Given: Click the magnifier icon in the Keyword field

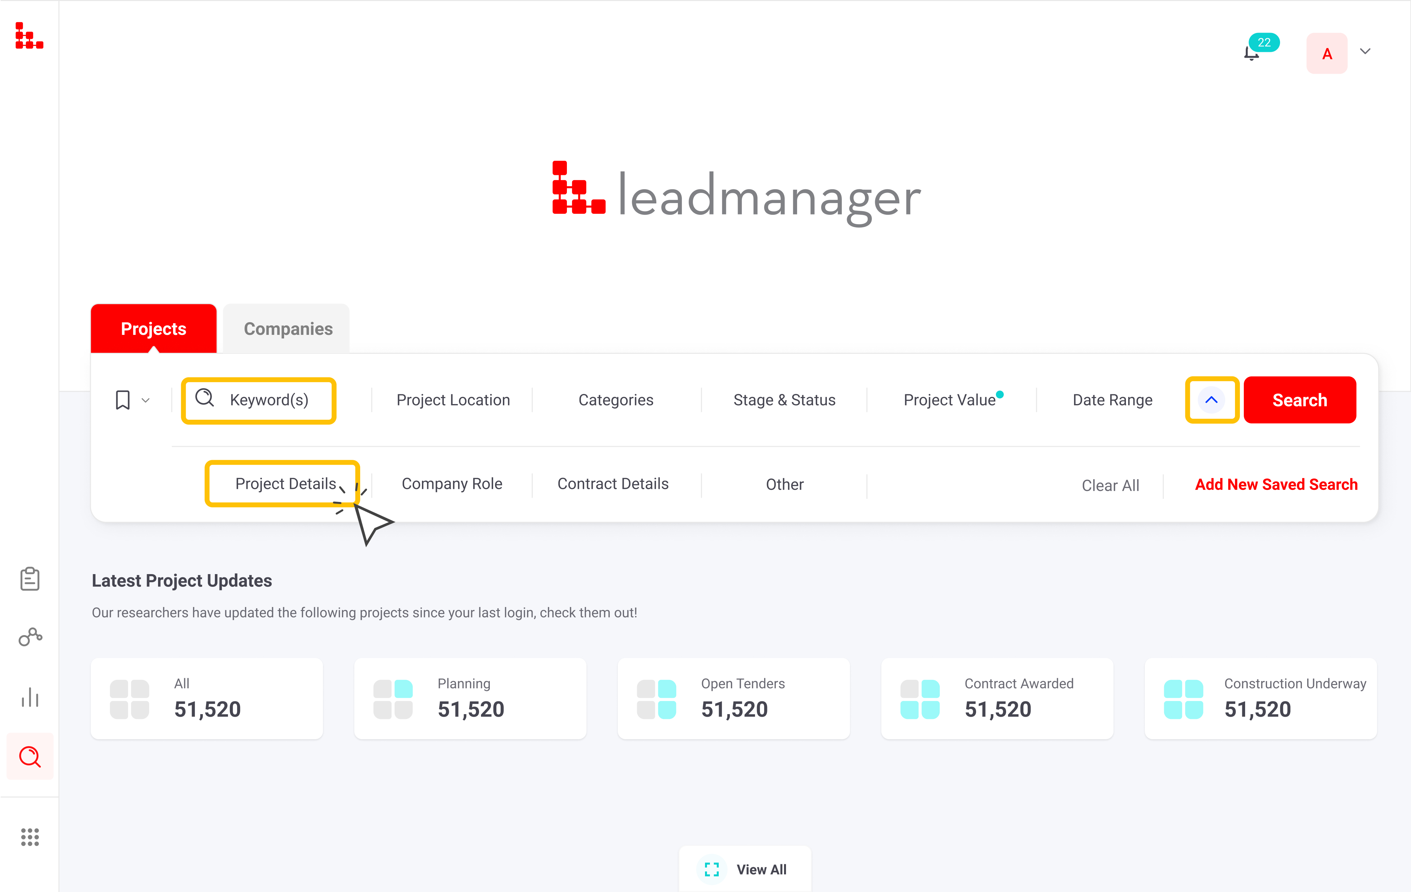Looking at the screenshot, I should (204, 398).
